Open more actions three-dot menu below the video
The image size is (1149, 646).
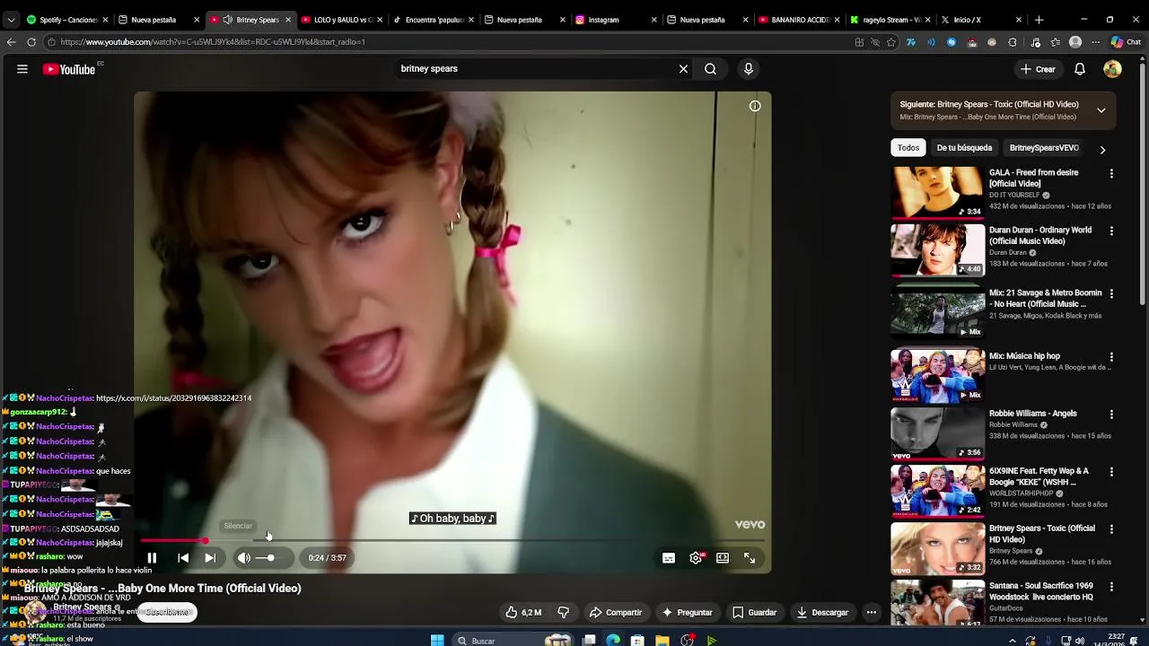pos(871,613)
